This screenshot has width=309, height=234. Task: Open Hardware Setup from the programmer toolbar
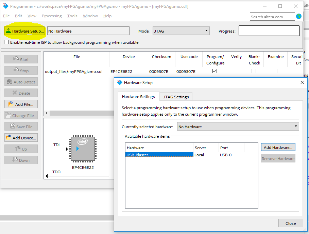click(24, 31)
